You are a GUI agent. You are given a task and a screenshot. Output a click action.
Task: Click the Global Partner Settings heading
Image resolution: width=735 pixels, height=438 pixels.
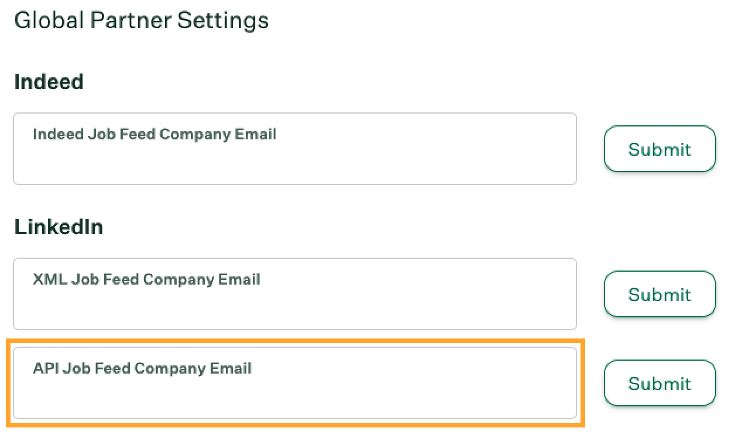point(141,20)
